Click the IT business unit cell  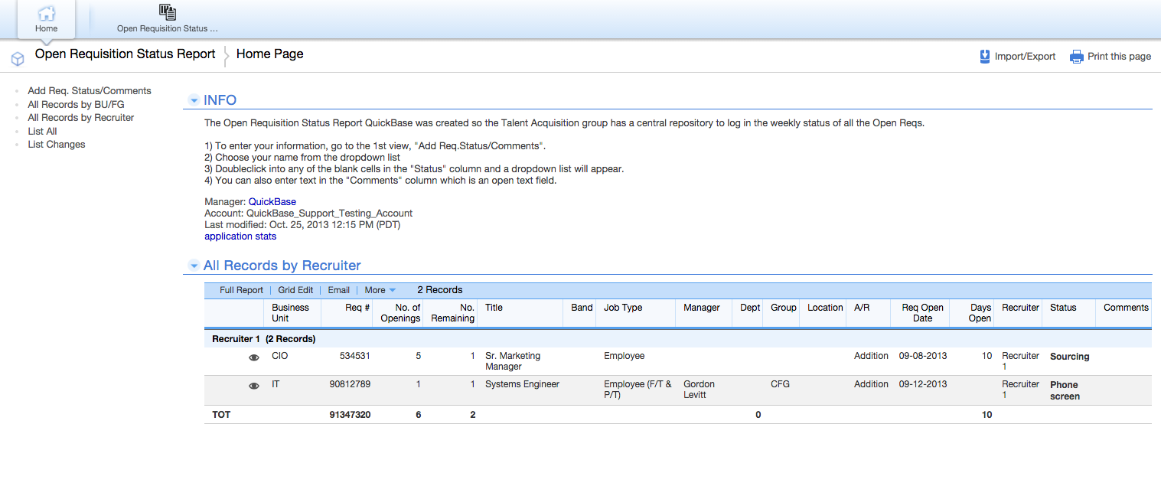(276, 384)
